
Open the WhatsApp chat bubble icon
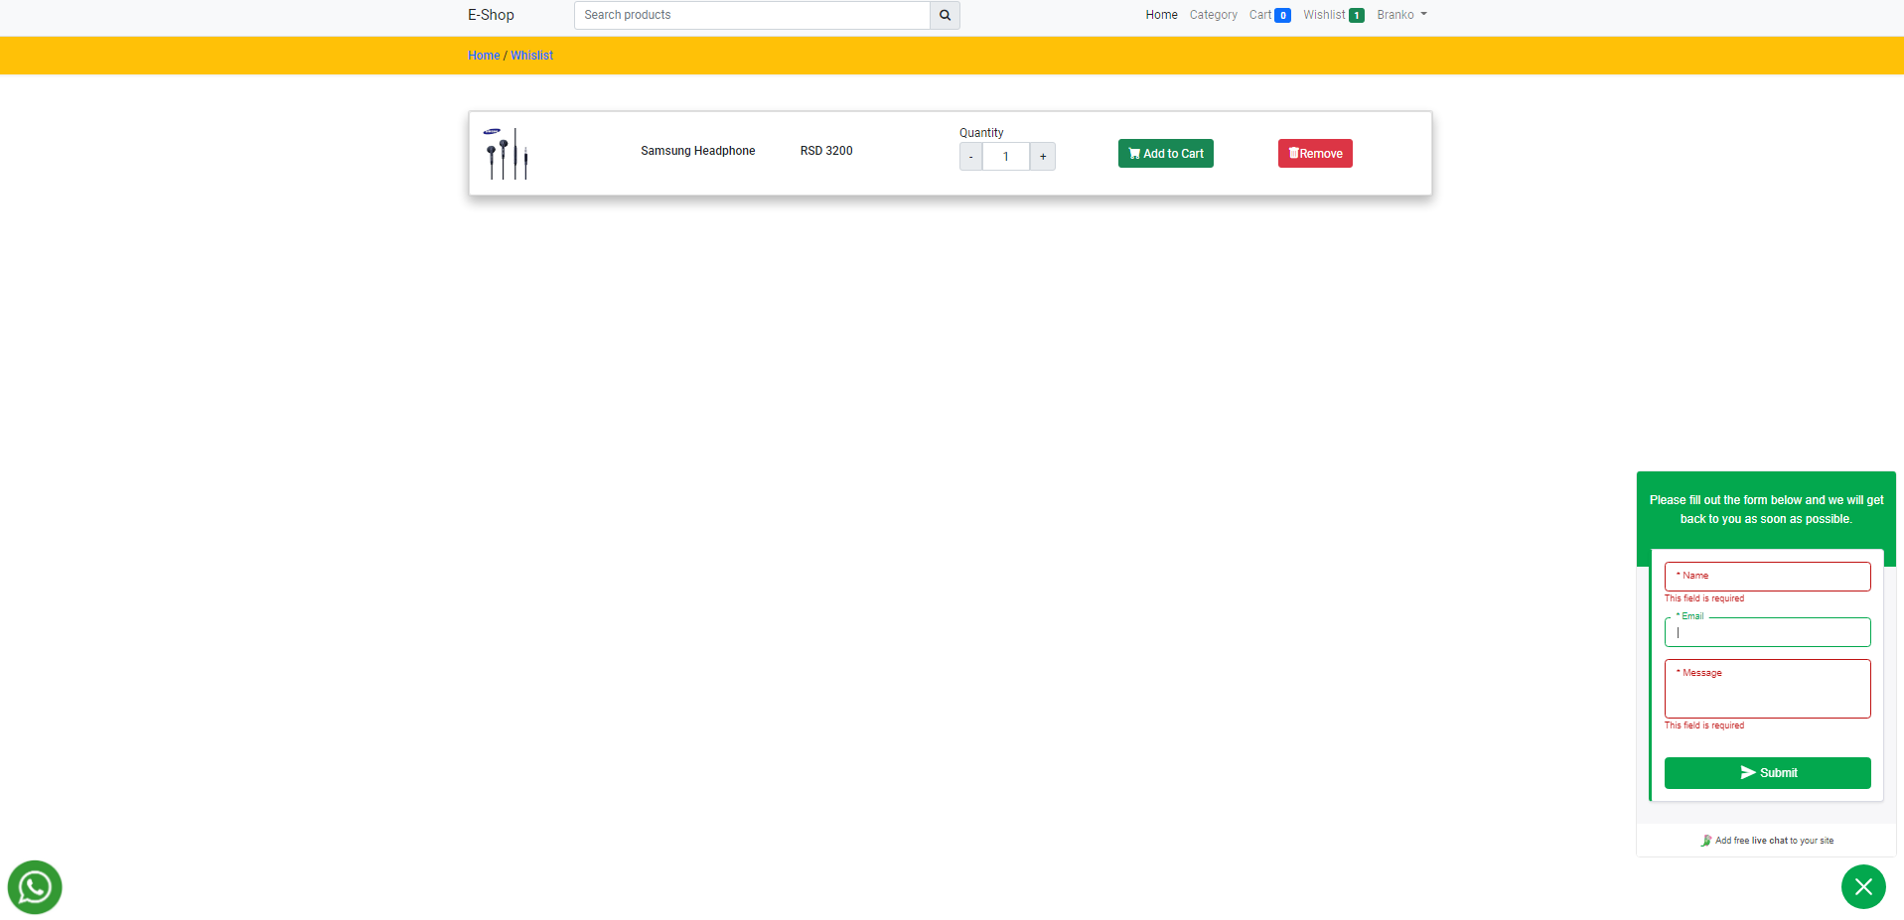tap(34, 886)
